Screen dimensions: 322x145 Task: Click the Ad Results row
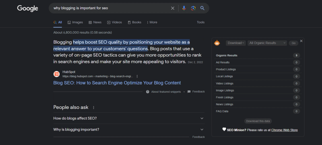coord(258,63)
